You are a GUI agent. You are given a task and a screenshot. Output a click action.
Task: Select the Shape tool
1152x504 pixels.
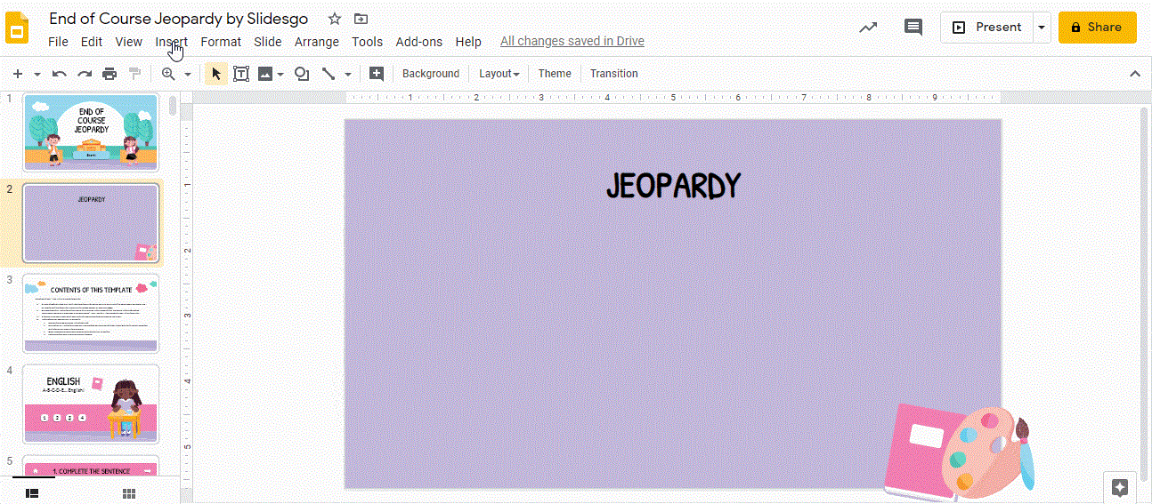pos(302,74)
